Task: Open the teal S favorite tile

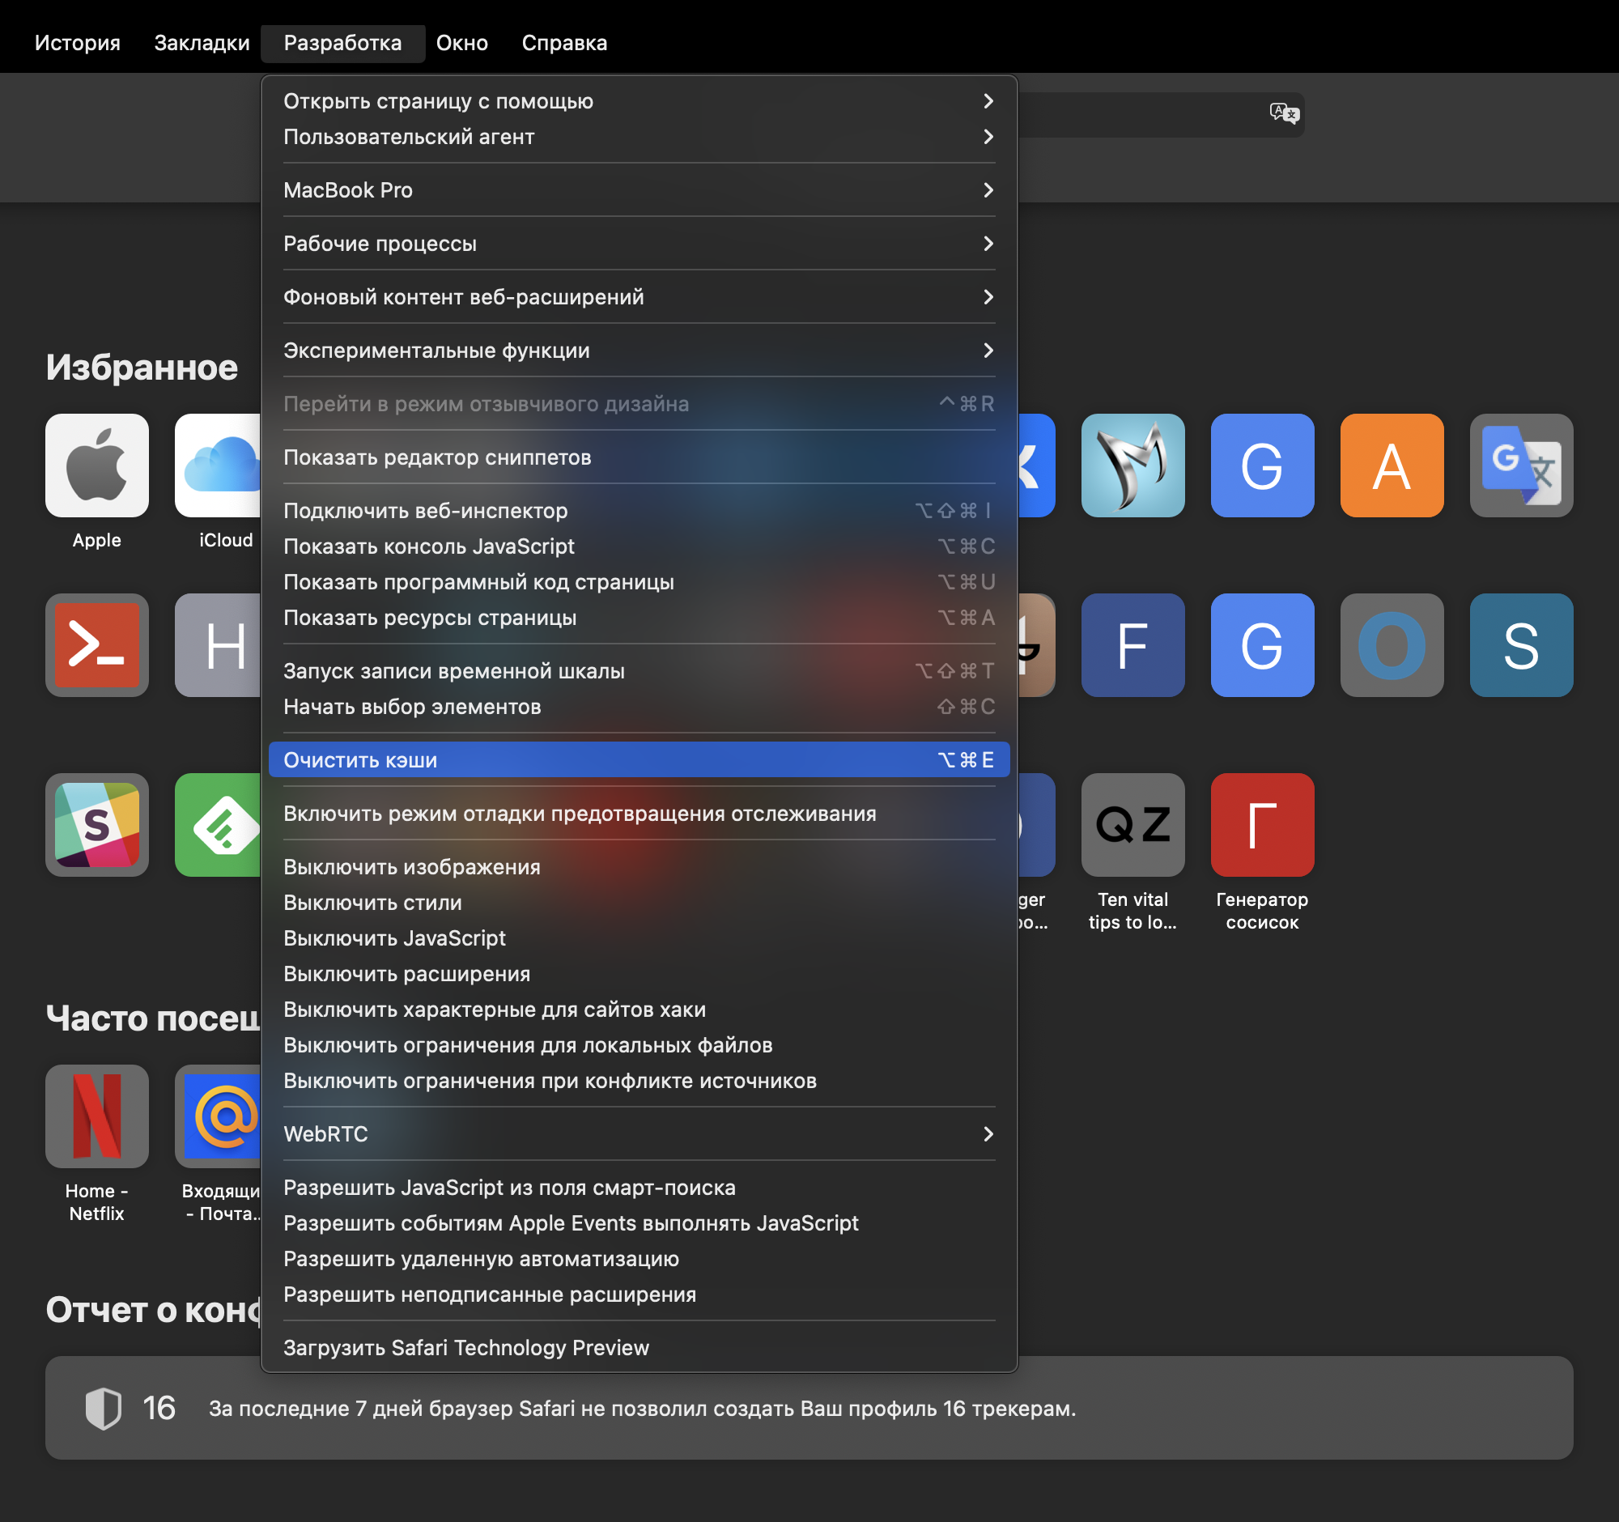Action: [1521, 645]
